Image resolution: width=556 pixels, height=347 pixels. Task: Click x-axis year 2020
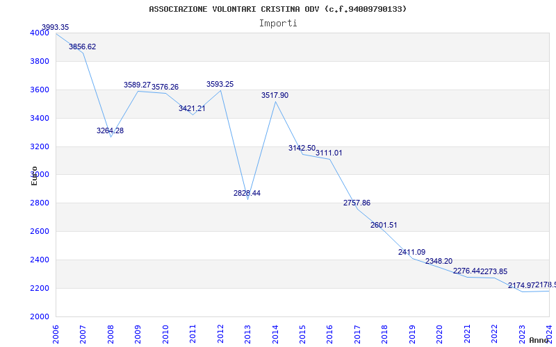point(440,335)
